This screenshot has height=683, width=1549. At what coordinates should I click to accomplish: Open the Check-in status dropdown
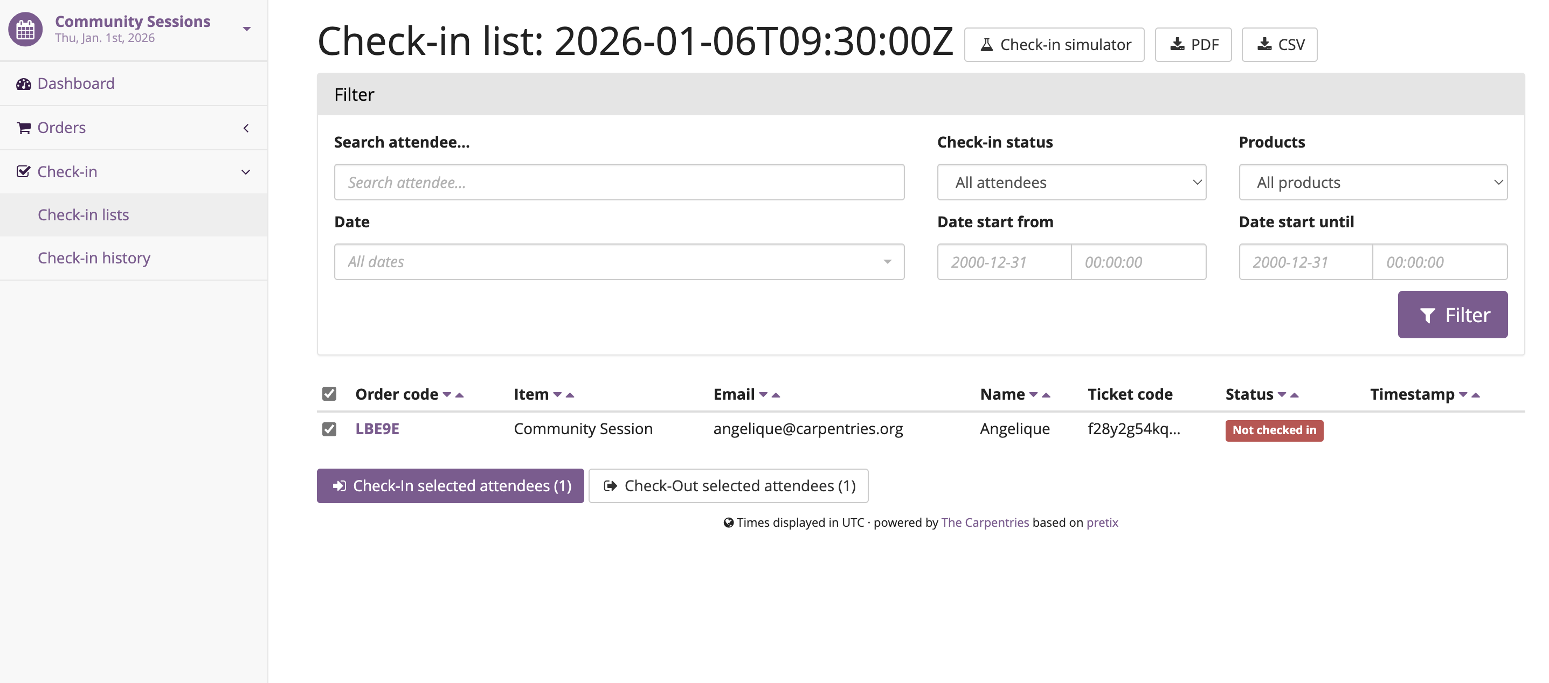tap(1071, 182)
